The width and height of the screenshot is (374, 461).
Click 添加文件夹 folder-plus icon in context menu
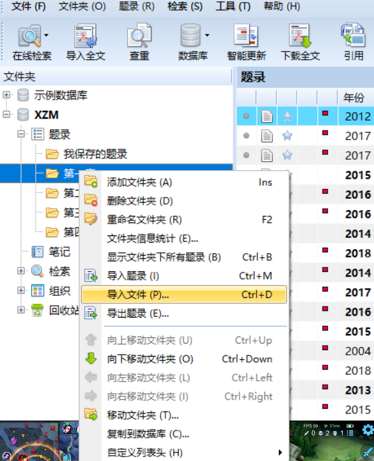(90, 181)
